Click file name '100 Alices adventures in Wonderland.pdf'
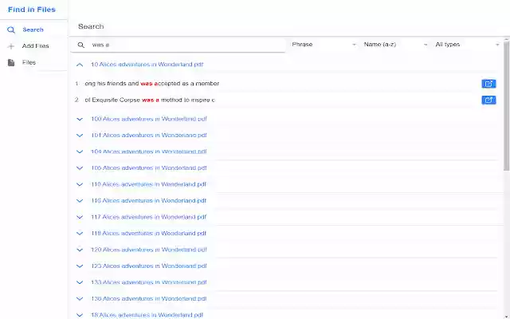This screenshot has width=510, height=319. [149, 119]
